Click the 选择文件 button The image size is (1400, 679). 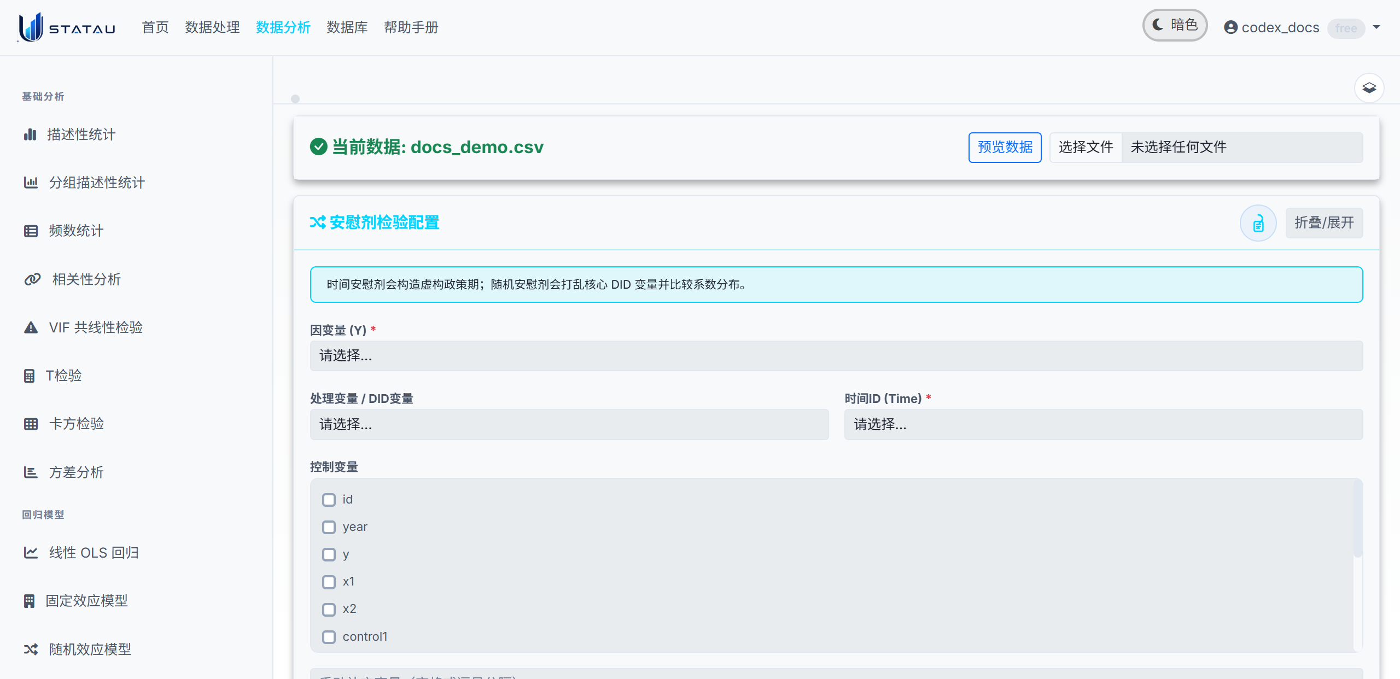1086,147
